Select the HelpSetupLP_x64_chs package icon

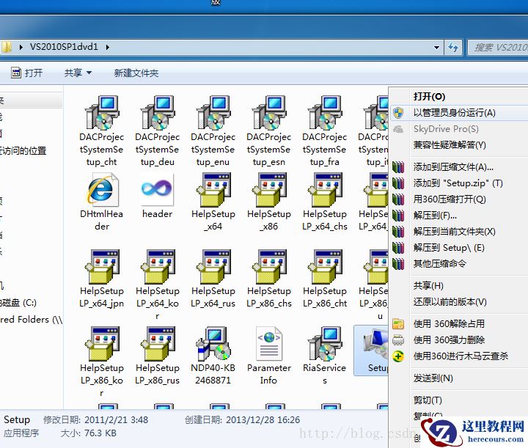point(325,190)
